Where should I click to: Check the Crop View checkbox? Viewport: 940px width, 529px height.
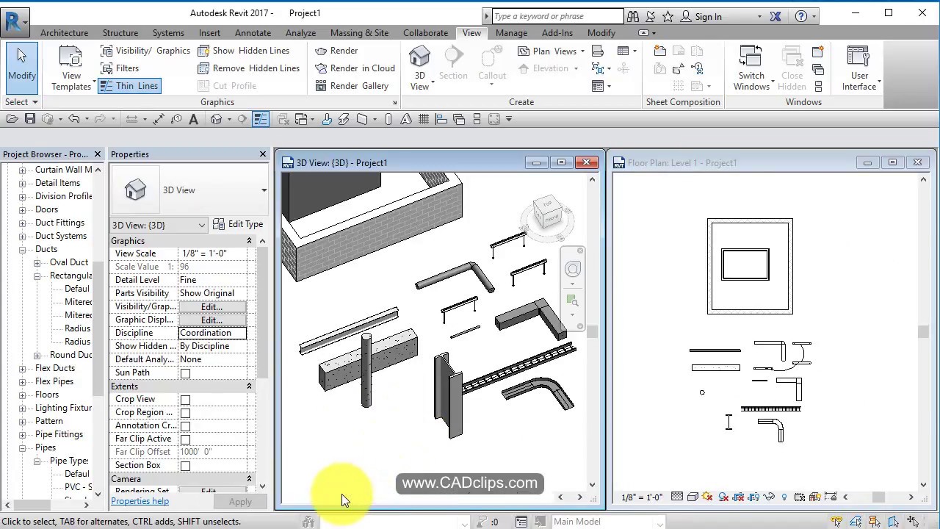(x=185, y=400)
